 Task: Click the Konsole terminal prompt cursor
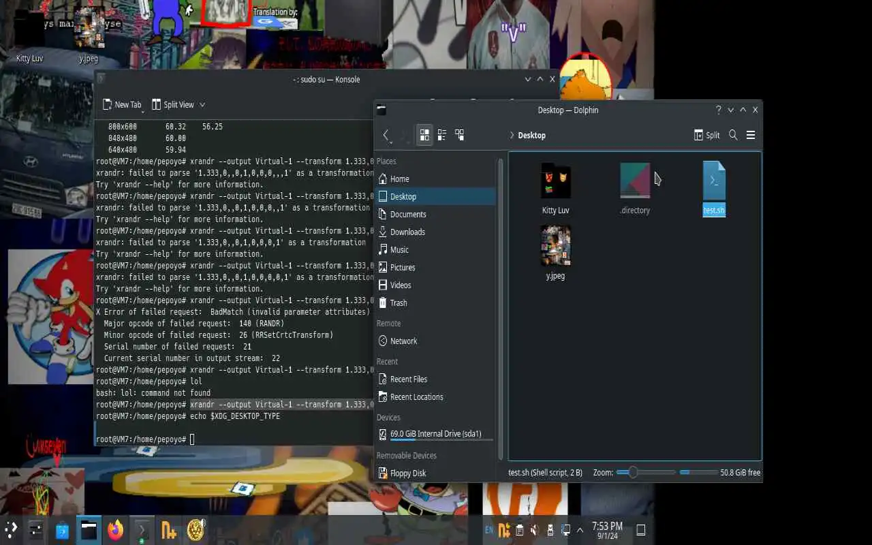pyautogui.click(x=192, y=439)
